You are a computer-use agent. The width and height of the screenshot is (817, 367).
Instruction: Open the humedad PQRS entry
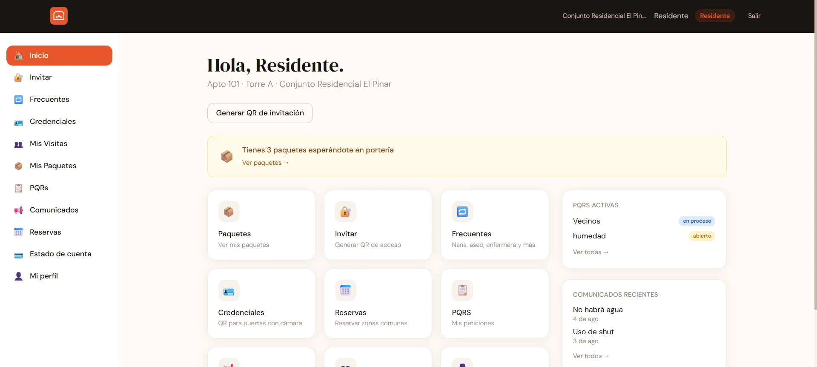tap(589, 236)
